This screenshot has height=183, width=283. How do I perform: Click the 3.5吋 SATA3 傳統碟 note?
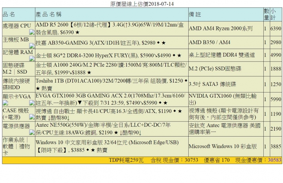(212, 84)
